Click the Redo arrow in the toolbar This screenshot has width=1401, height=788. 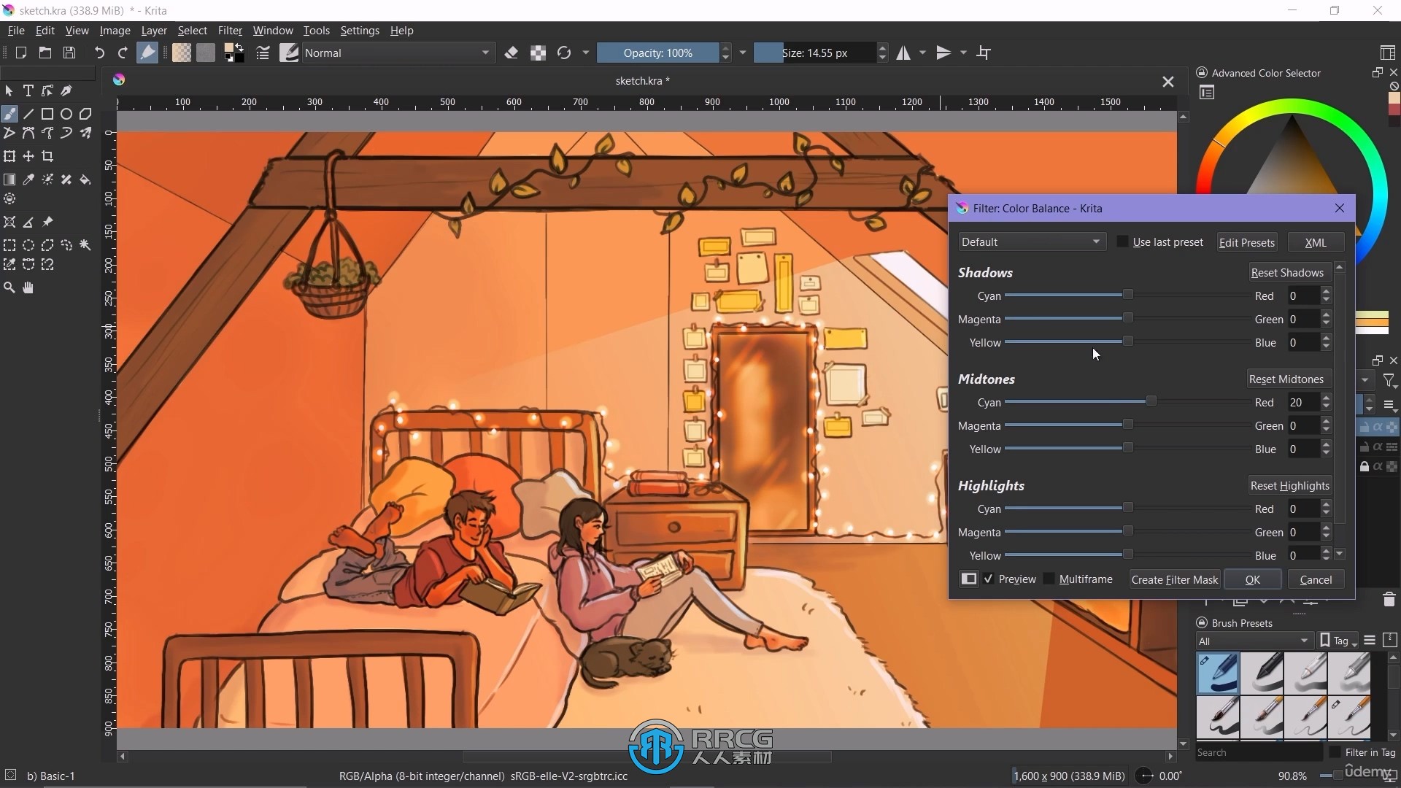tap(123, 53)
